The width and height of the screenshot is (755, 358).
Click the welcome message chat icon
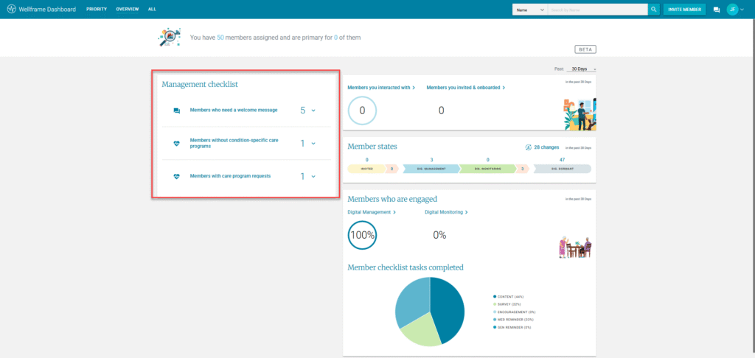point(176,110)
